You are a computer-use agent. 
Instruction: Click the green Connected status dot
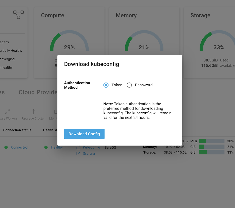point(6,147)
